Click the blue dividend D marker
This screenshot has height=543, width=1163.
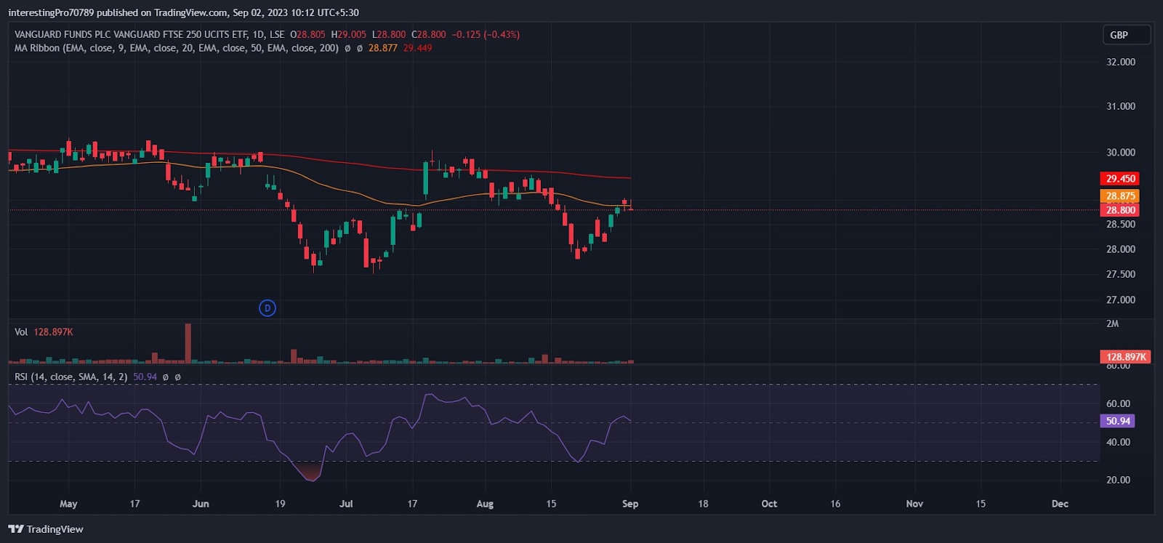pos(267,308)
